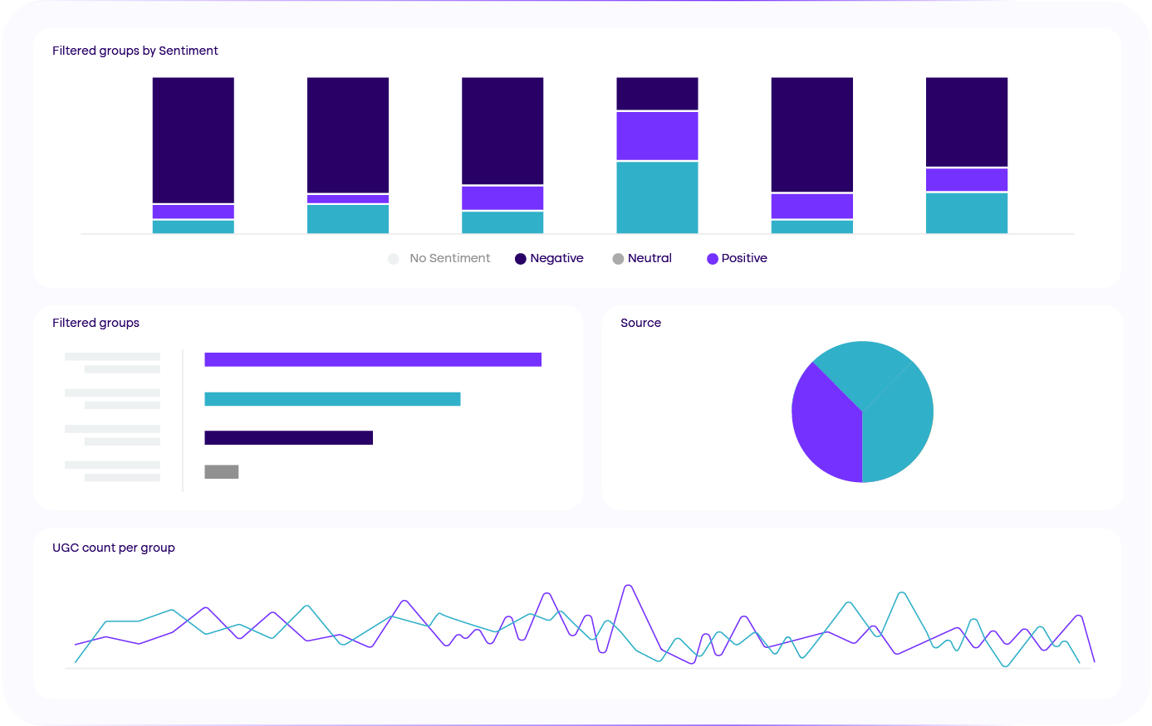Click the teal segment of the last stacked bar
Viewport: 1152px width, 726px height.
click(967, 213)
